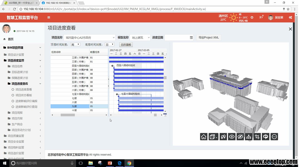The width and height of the screenshot is (300, 167).
Task: Click 任务名称 column header
Action: (x=70, y=52)
